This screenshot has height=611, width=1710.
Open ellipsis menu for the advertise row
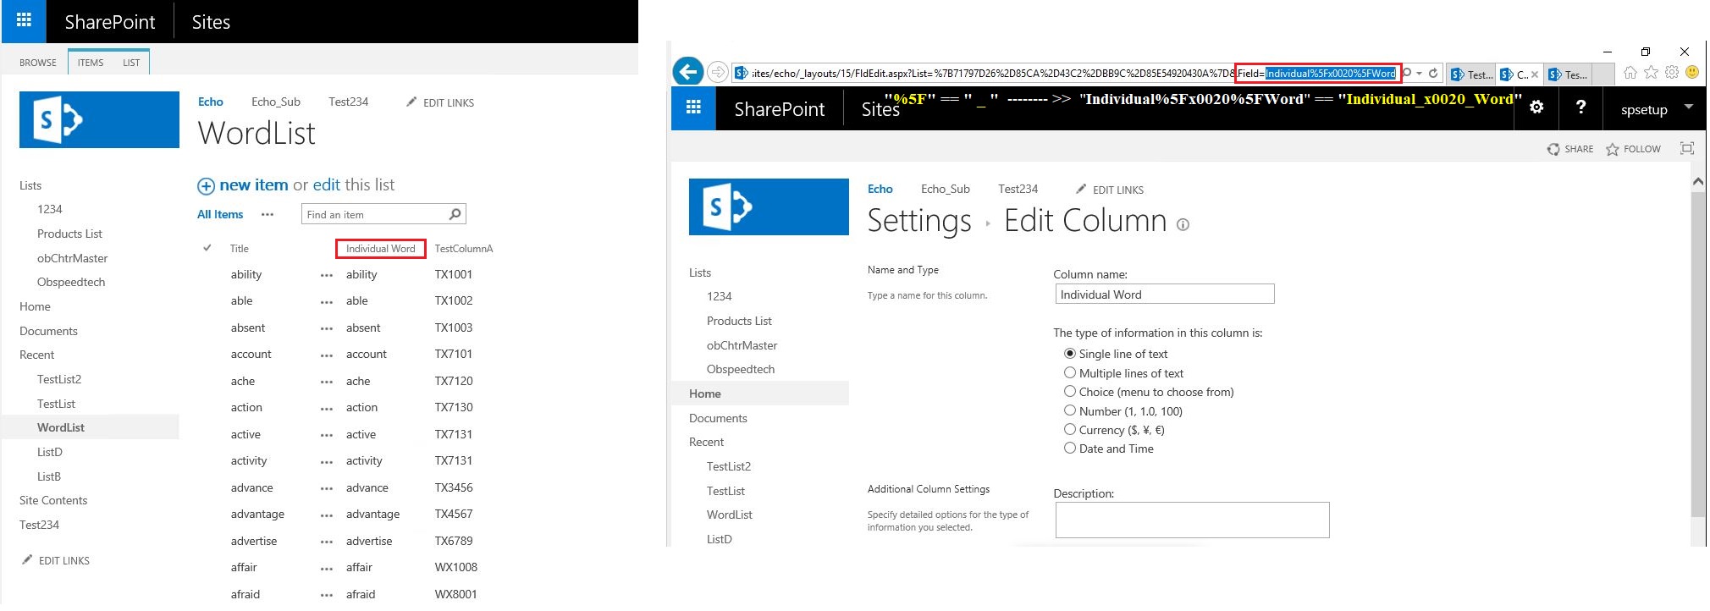(x=327, y=542)
